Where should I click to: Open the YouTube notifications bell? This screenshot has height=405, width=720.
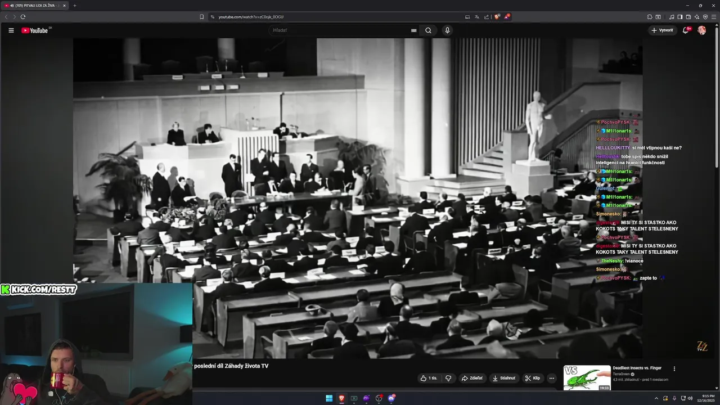686,30
